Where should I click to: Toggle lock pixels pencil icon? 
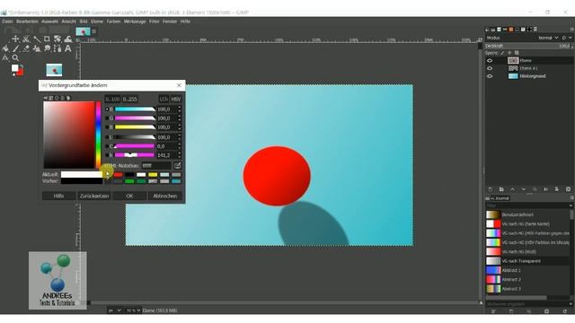(x=502, y=53)
